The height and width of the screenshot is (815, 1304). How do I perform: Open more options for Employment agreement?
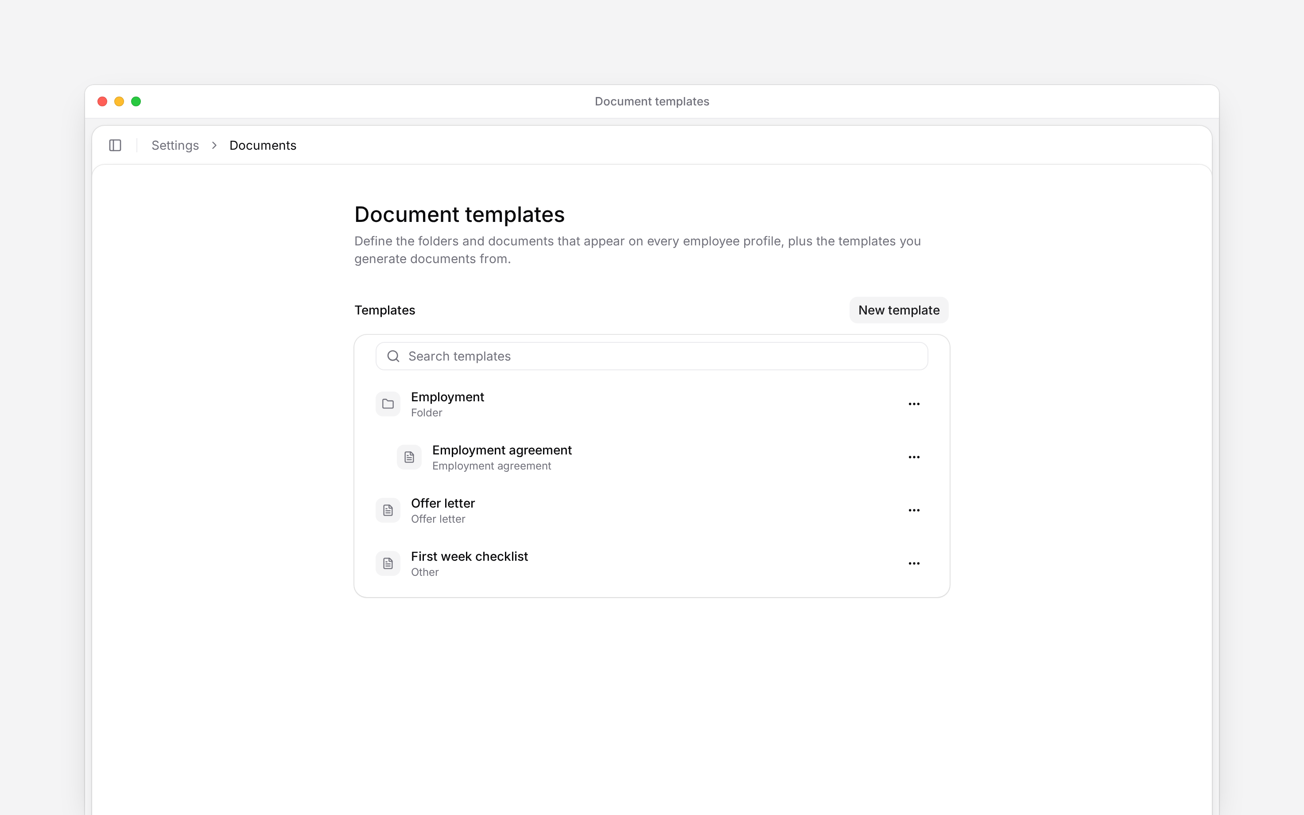(x=914, y=457)
